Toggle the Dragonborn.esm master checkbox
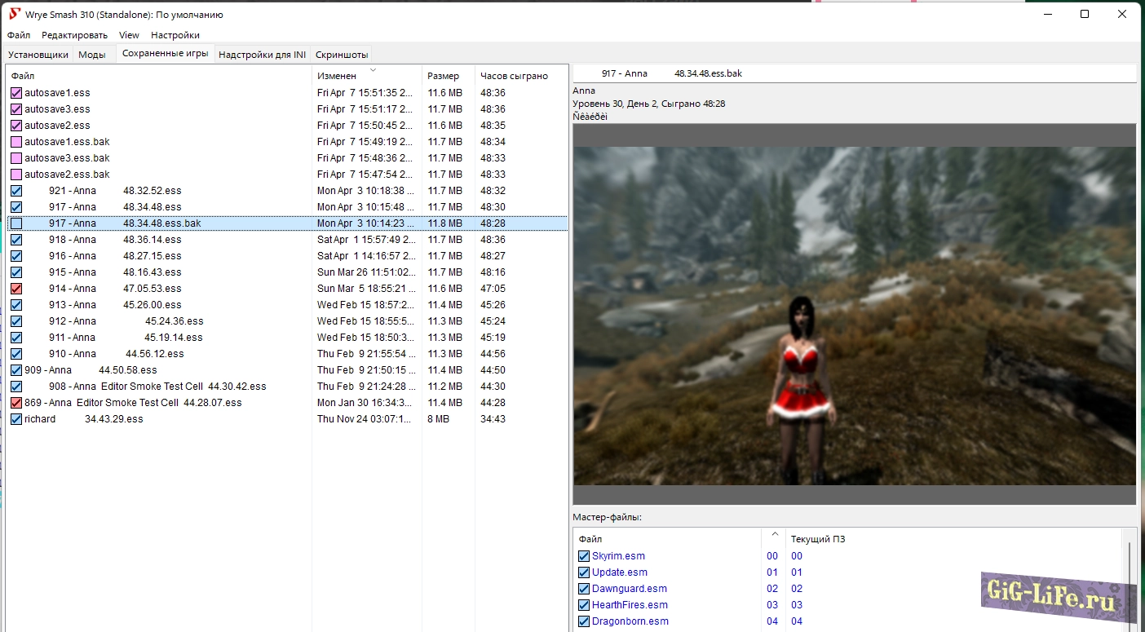1145x632 pixels. point(584,621)
